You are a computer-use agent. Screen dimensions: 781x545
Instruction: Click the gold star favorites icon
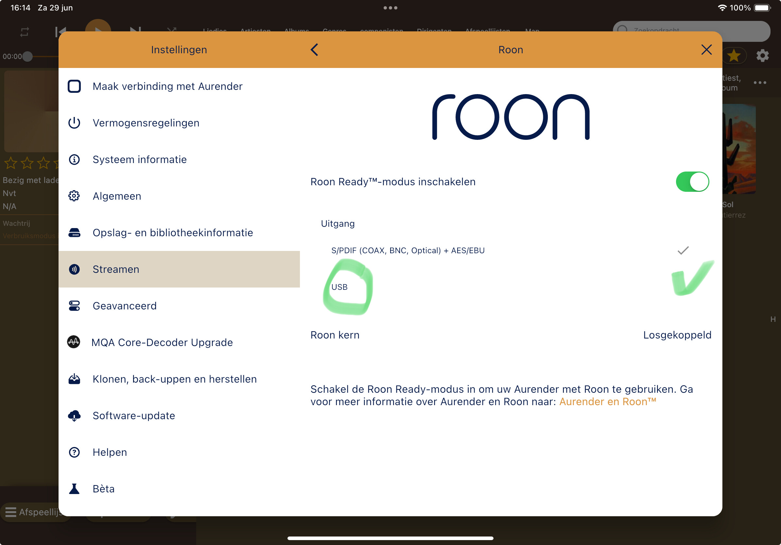[734, 56]
